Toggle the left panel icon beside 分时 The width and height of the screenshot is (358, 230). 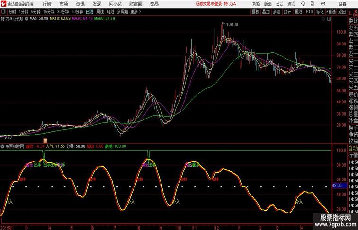(x=3, y=12)
